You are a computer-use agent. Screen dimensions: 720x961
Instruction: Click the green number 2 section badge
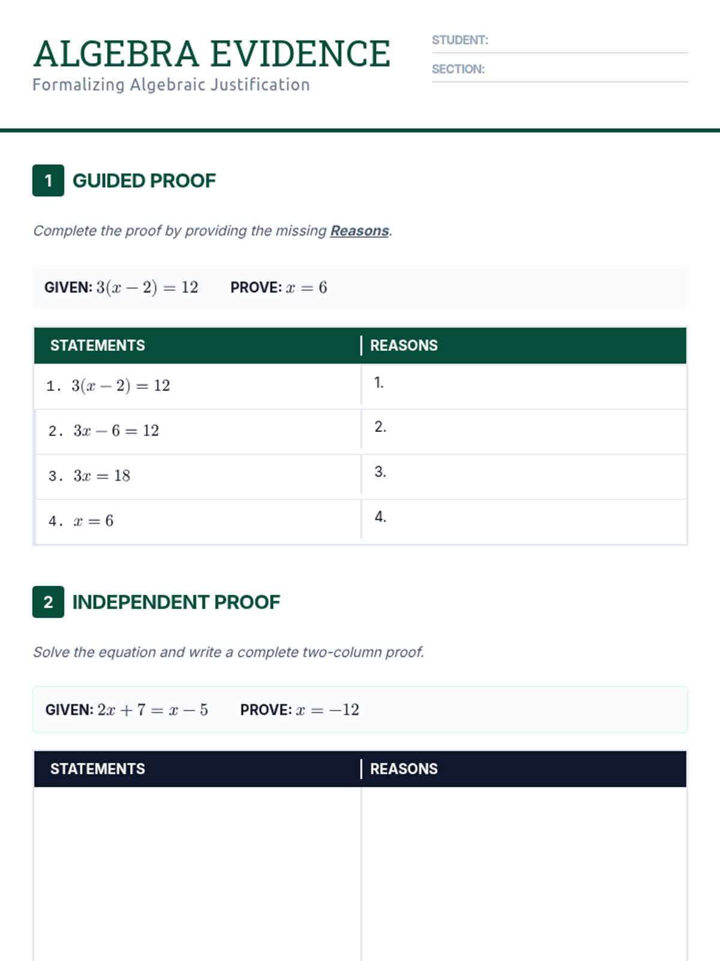click(48, 602)
